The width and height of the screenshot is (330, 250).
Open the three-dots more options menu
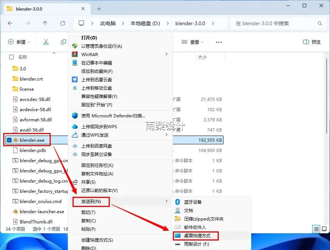pyautogui.click(x=219, y=42)
